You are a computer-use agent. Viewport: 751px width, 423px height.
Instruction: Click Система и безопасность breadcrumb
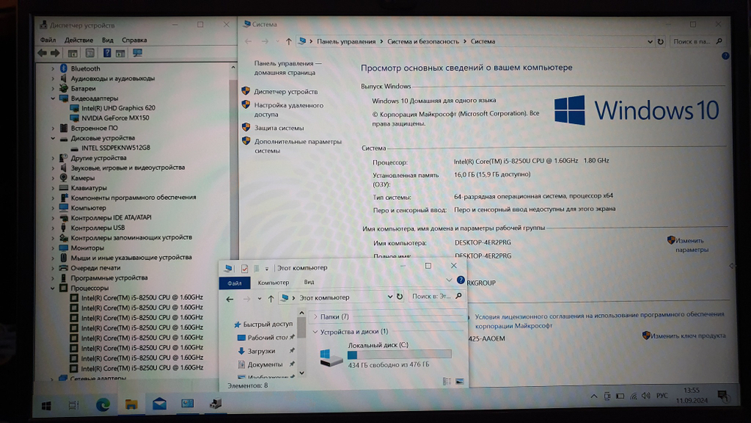(423, 41)
